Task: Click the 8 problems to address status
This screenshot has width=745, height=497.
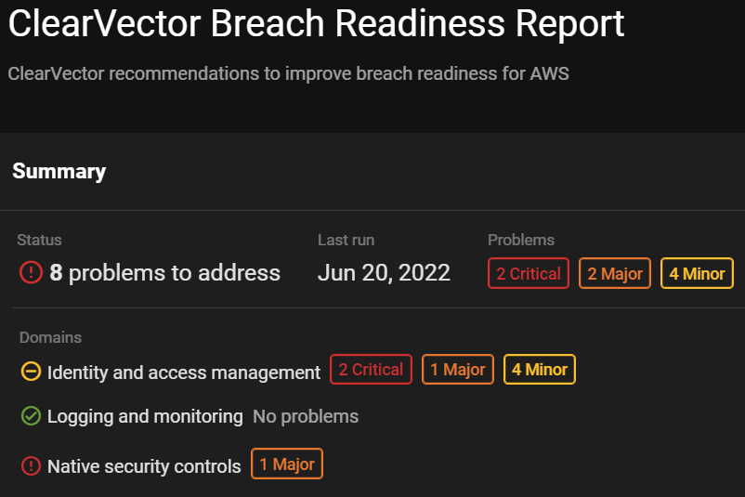Action: [165, 272]
